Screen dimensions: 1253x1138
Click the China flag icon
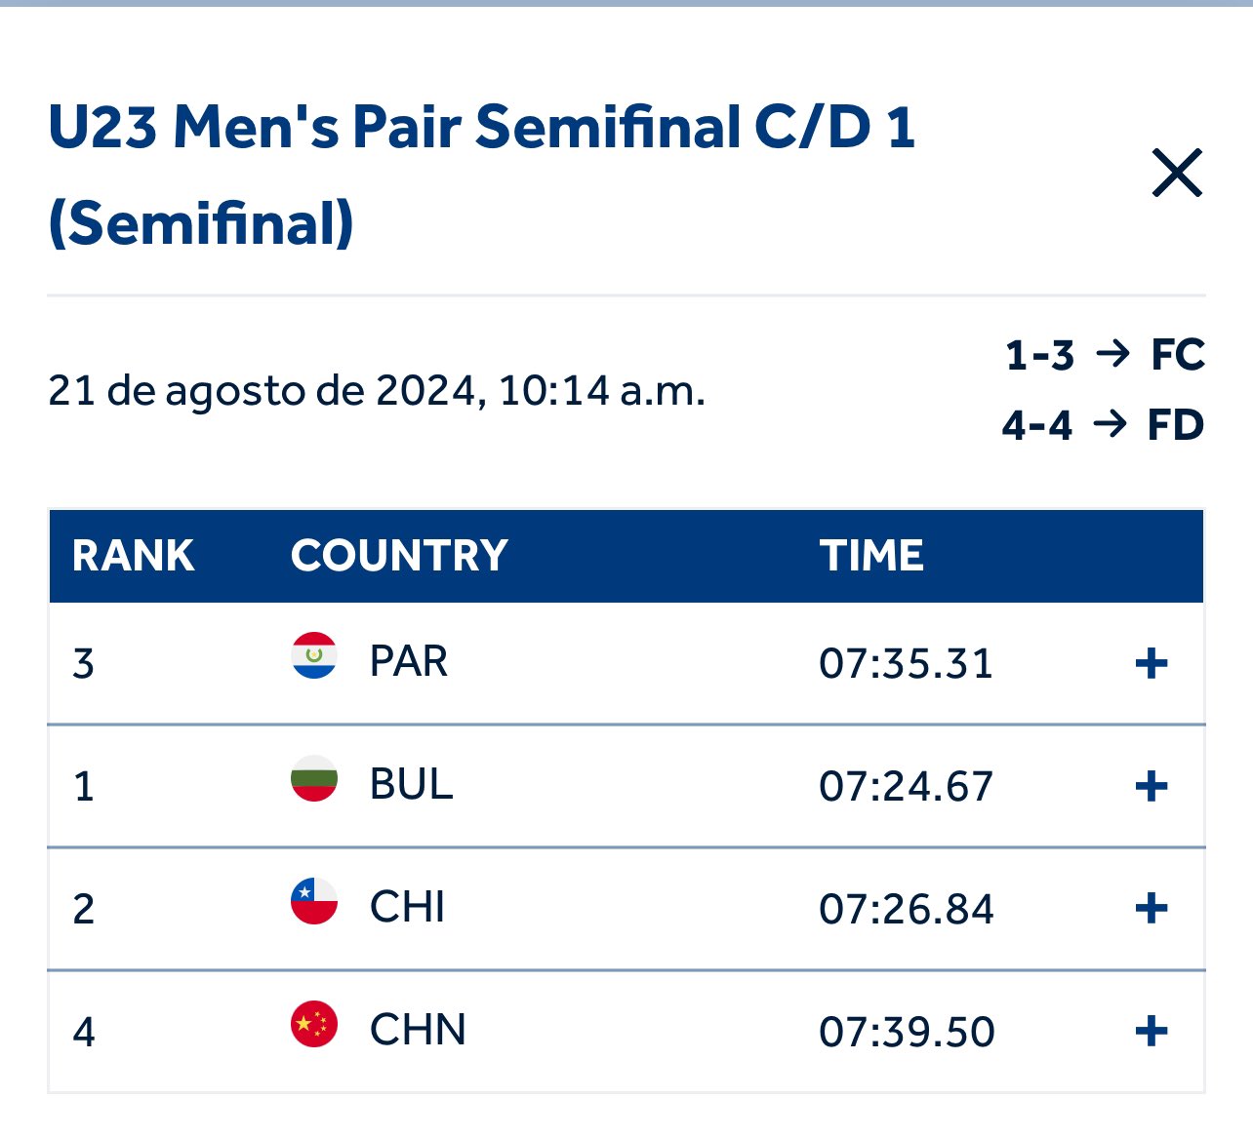(x=314, y=1025)
